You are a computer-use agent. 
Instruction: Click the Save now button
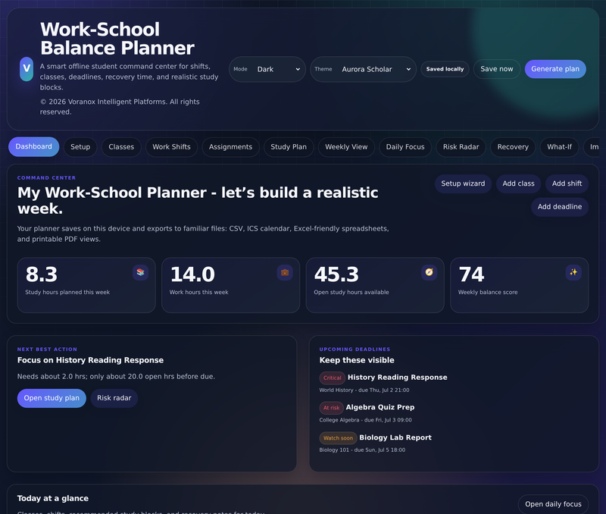coord(497,69)
